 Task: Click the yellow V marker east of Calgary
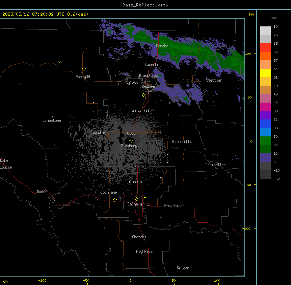coord(145,198)
